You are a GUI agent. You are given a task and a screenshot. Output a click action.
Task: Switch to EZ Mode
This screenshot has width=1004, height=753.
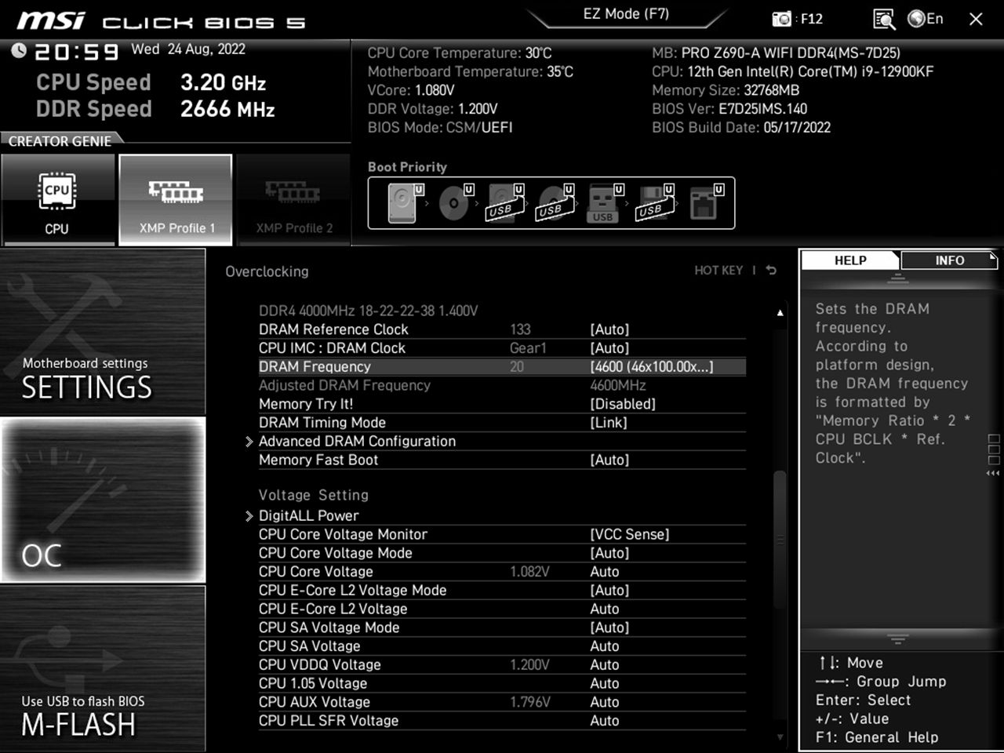625,13
